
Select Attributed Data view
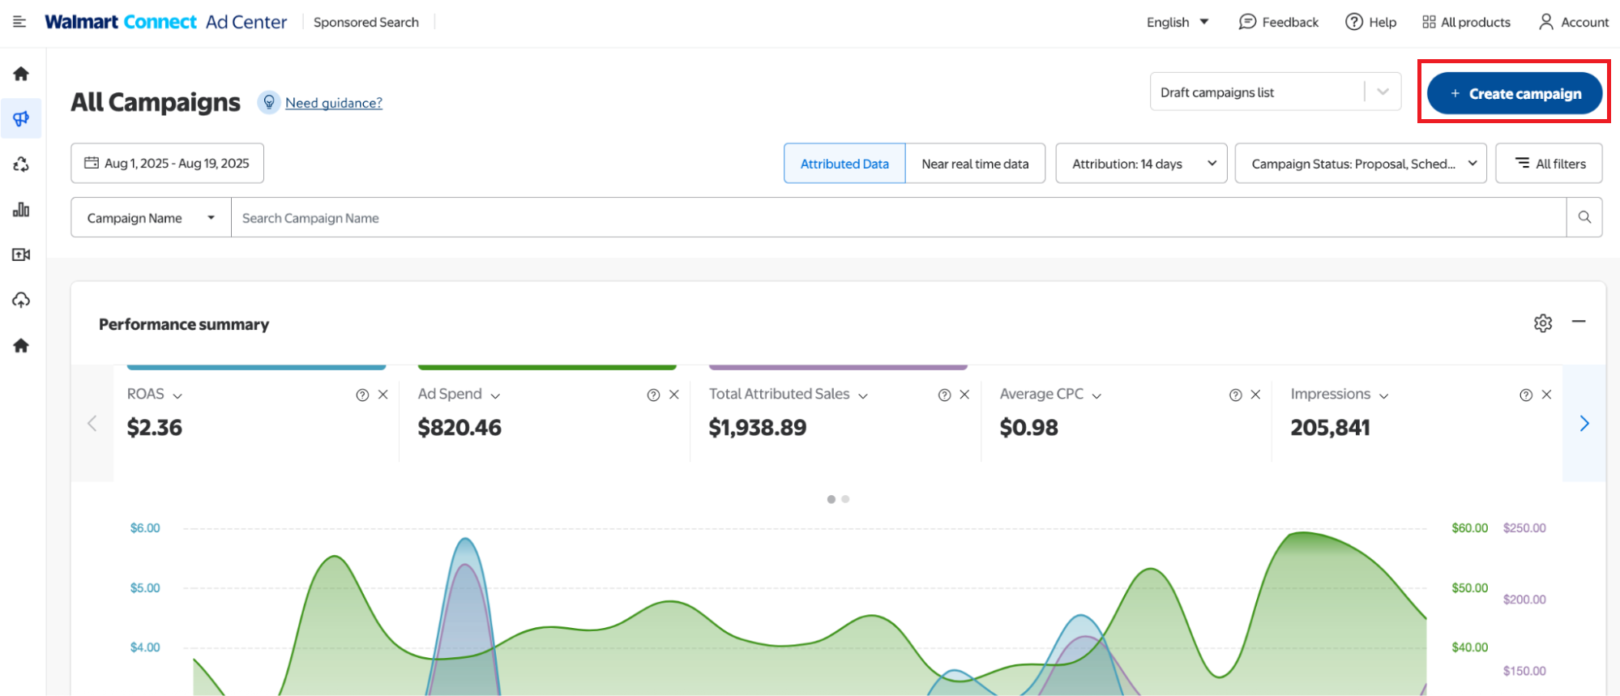click(844, 164)
